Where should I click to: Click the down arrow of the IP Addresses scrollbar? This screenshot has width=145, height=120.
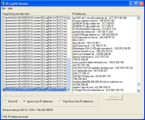click(139, 91)
